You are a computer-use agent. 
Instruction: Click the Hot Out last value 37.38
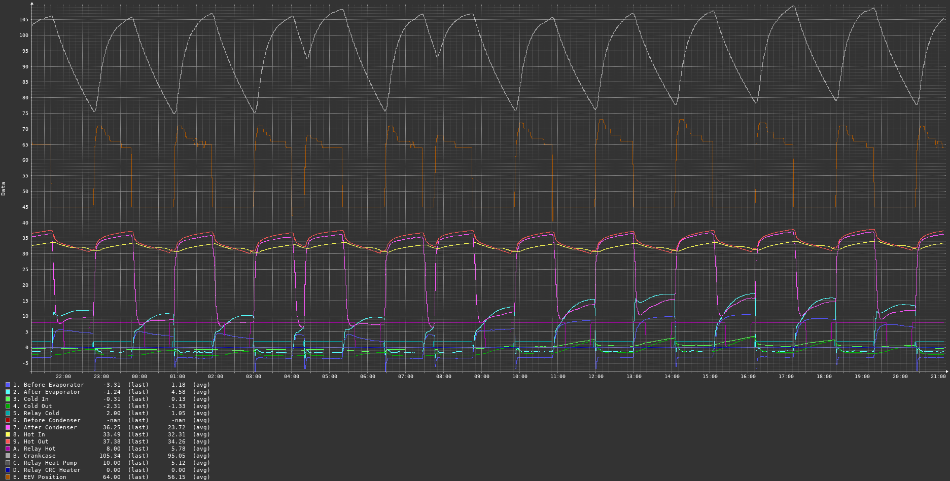tap(112, 441)
